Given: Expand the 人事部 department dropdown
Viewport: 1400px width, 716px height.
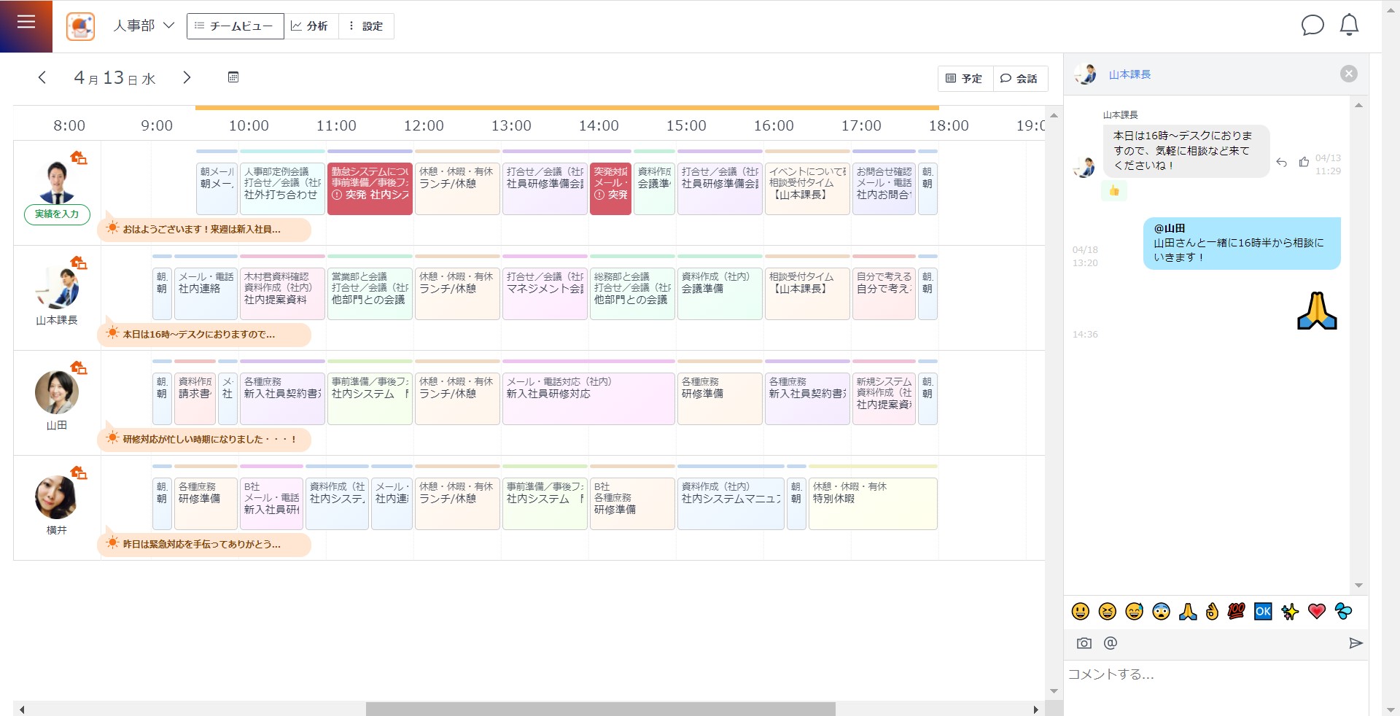Looking at the screenshot, I should (x=144, y=26).
